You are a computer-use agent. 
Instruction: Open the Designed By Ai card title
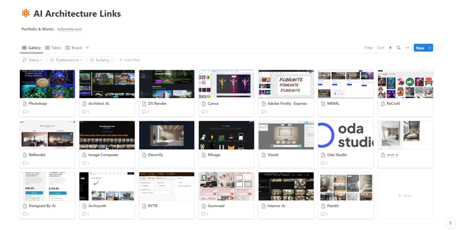click(x=42, y=206)
